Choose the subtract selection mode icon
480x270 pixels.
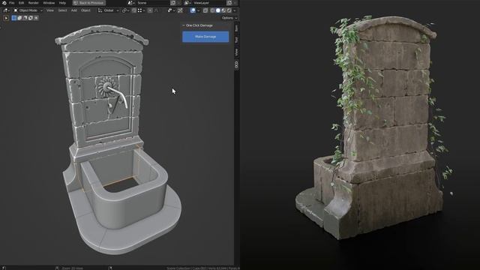click(25, 18)
